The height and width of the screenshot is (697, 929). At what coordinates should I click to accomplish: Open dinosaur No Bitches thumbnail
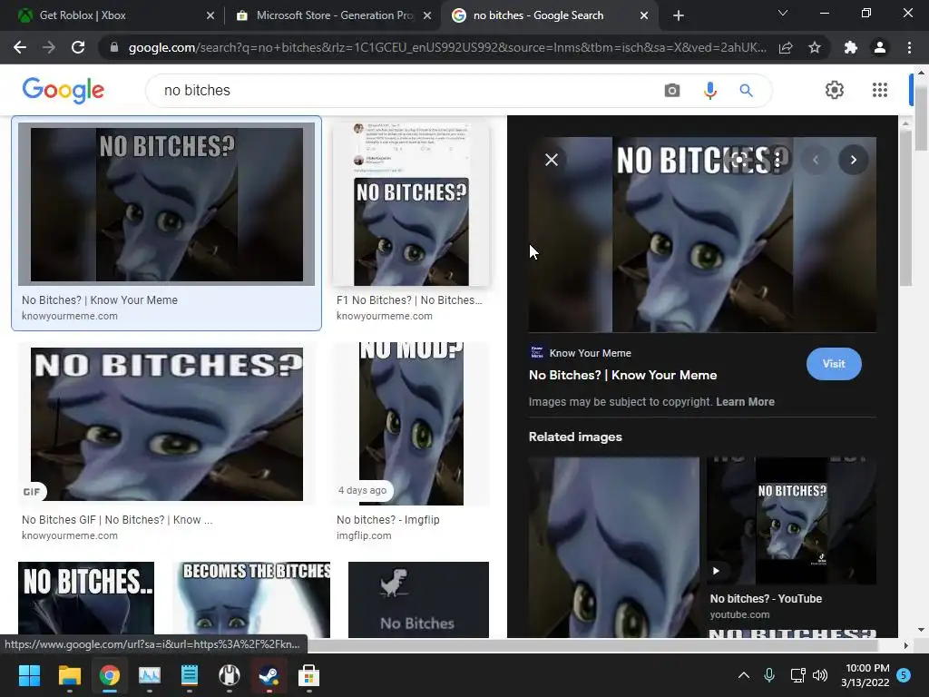(418, 599)
